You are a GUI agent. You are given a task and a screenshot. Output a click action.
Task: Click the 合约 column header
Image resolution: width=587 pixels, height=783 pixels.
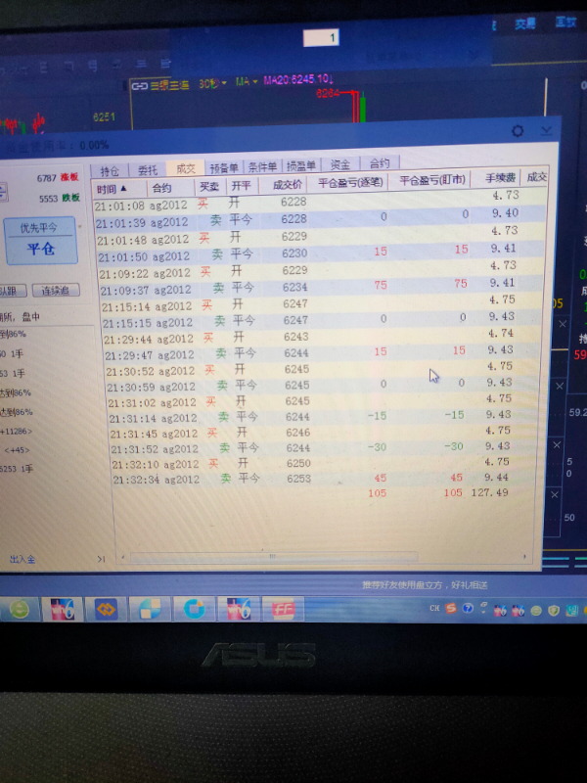click(x=170, y=188)
